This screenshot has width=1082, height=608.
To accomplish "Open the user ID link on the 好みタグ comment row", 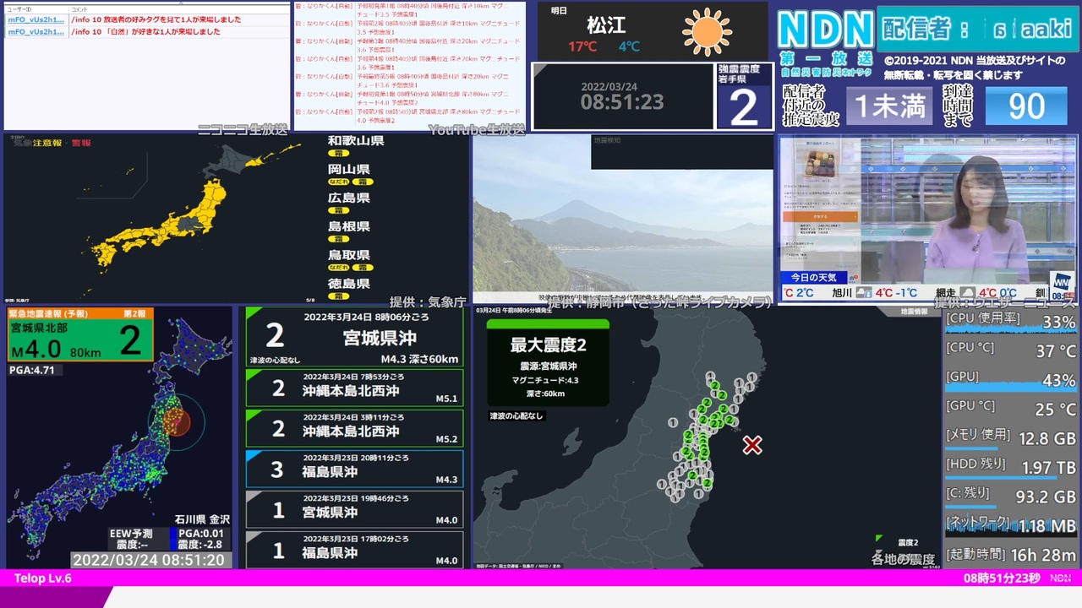I will click(36, 19).
